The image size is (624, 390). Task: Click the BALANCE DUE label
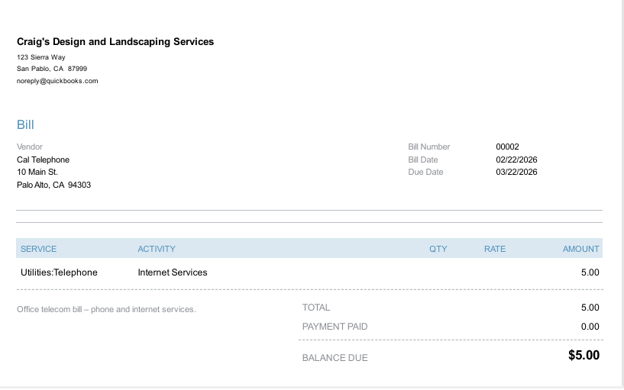[x=335, y=357]
